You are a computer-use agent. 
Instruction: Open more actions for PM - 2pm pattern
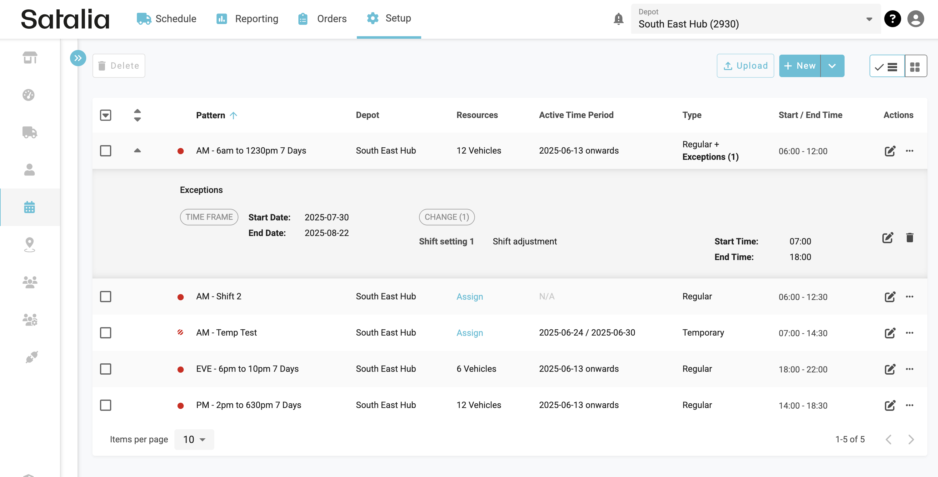(910, 405)
